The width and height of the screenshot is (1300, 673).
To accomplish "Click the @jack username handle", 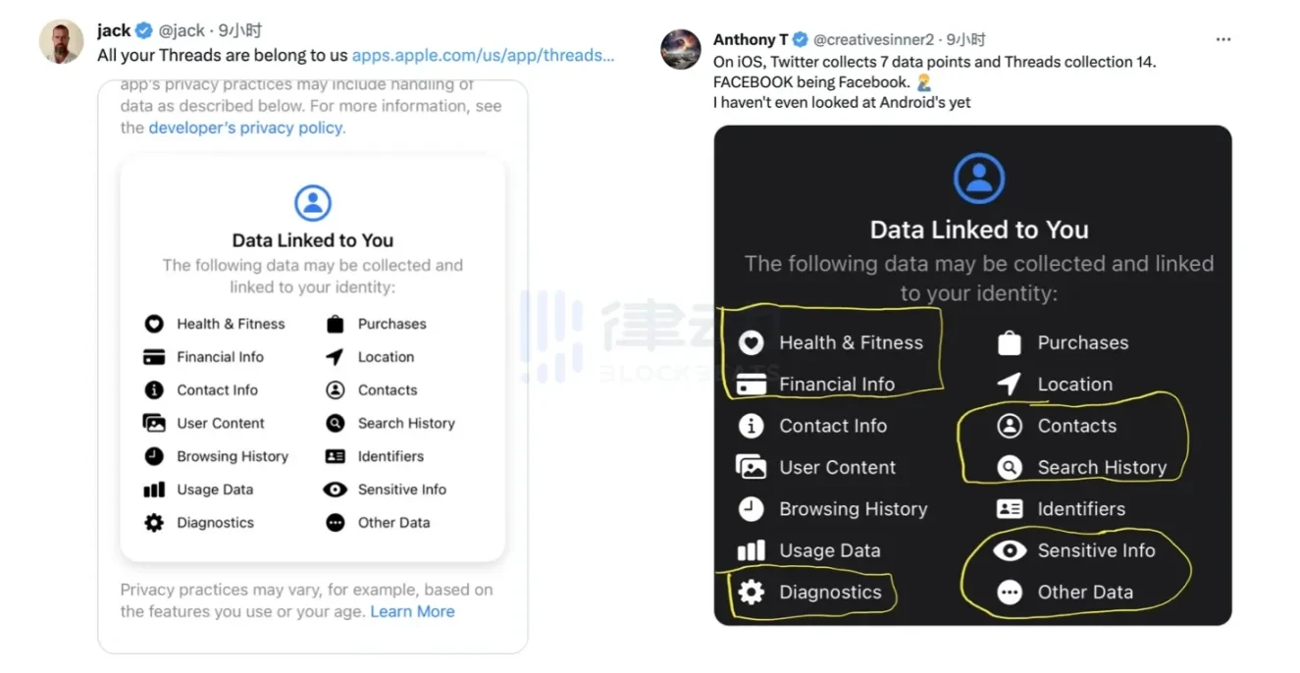I will coord(182,30).
